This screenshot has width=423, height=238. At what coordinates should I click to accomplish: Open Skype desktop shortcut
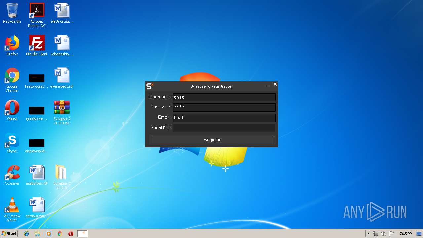(x=12, y=143)
